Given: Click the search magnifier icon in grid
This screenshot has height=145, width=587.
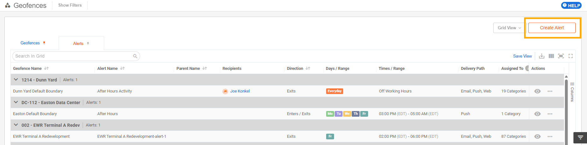Looking at the screenshot, I should coord(135,56).
